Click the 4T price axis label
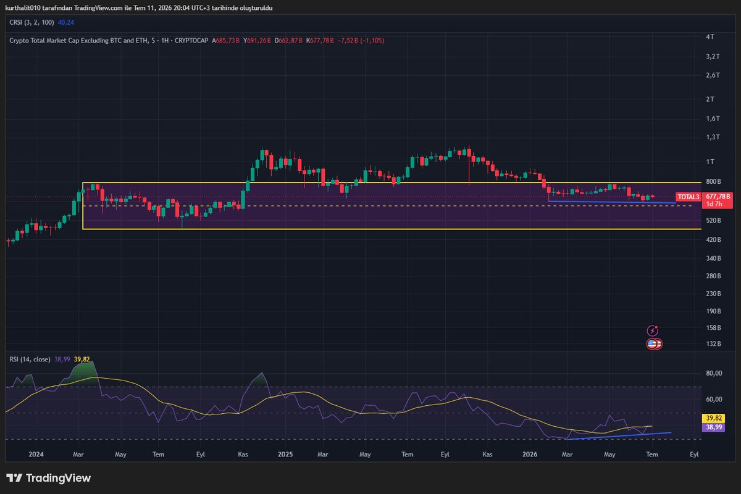This screenshot has height=494, width=741. (x=710, y=37)
